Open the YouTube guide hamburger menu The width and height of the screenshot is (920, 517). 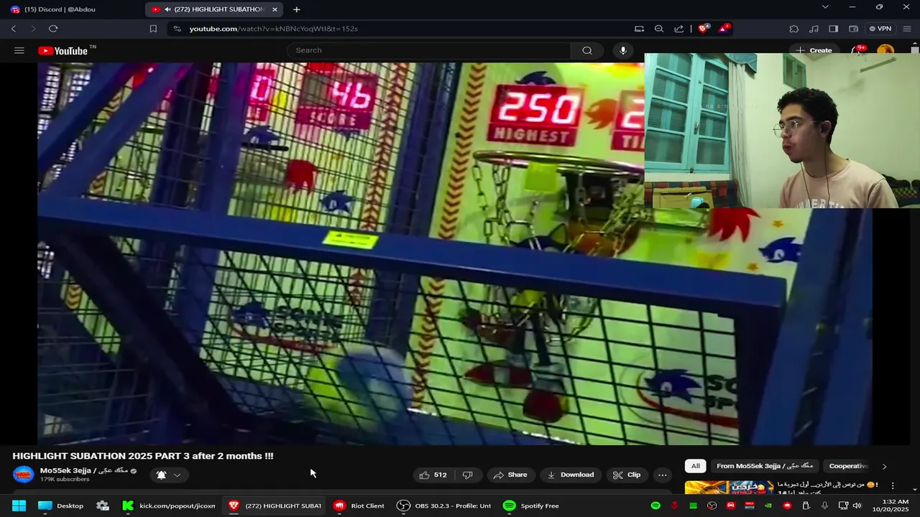point(19,50)
